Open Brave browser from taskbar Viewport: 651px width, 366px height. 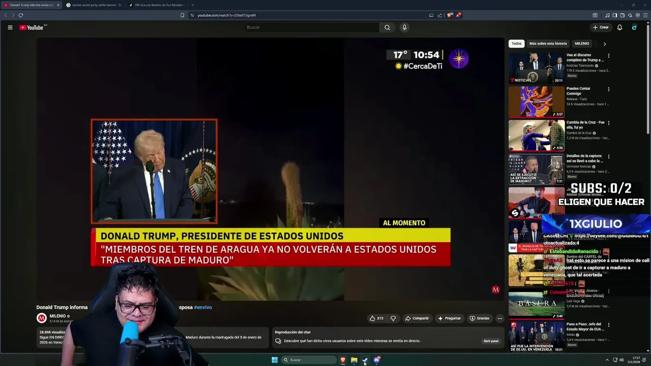tap(343, 360)
